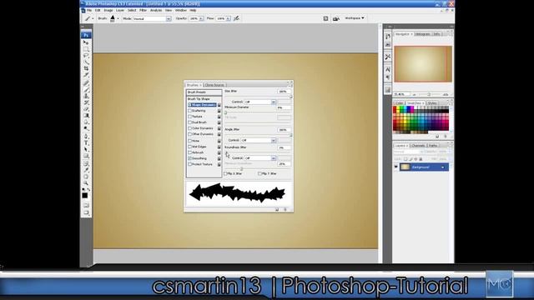Expand the Flow slider arrow
Image resolution: width=534 pixels, height=300 pixels.
pyautogui.click(x=228, y=18)
